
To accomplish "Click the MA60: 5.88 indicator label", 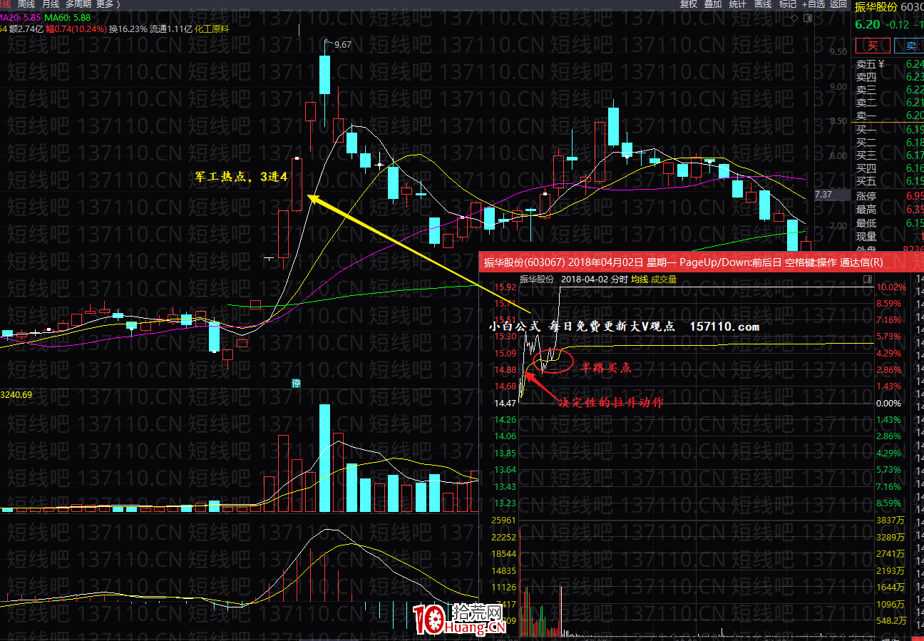I will tap(67, 17).
